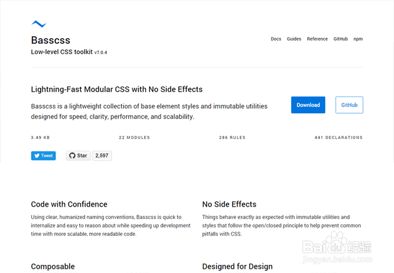This screenshot has height=273, width=394.
Task: Click the Code with Confidence heading
Action: (69, 204)
